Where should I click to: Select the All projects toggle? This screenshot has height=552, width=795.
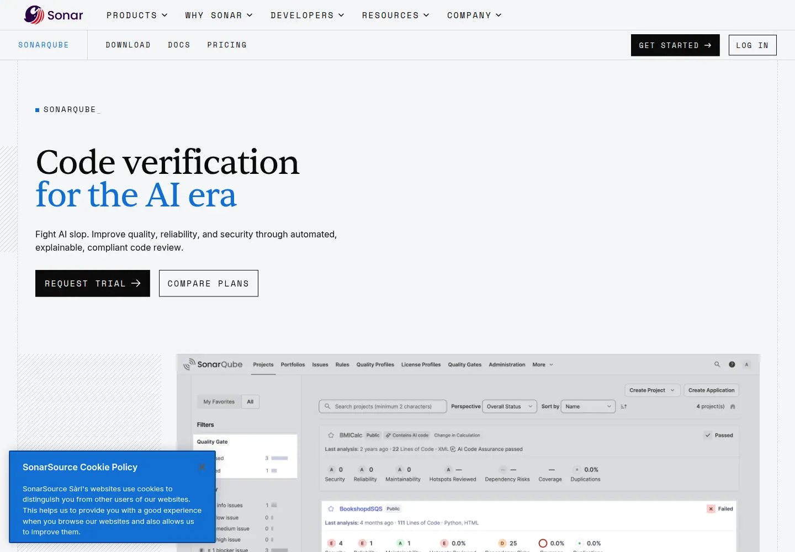click(250, 401)
